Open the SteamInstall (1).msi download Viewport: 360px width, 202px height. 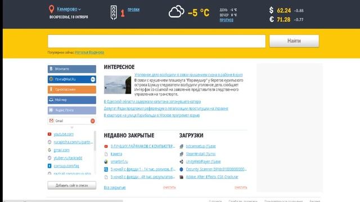point(201,154)
